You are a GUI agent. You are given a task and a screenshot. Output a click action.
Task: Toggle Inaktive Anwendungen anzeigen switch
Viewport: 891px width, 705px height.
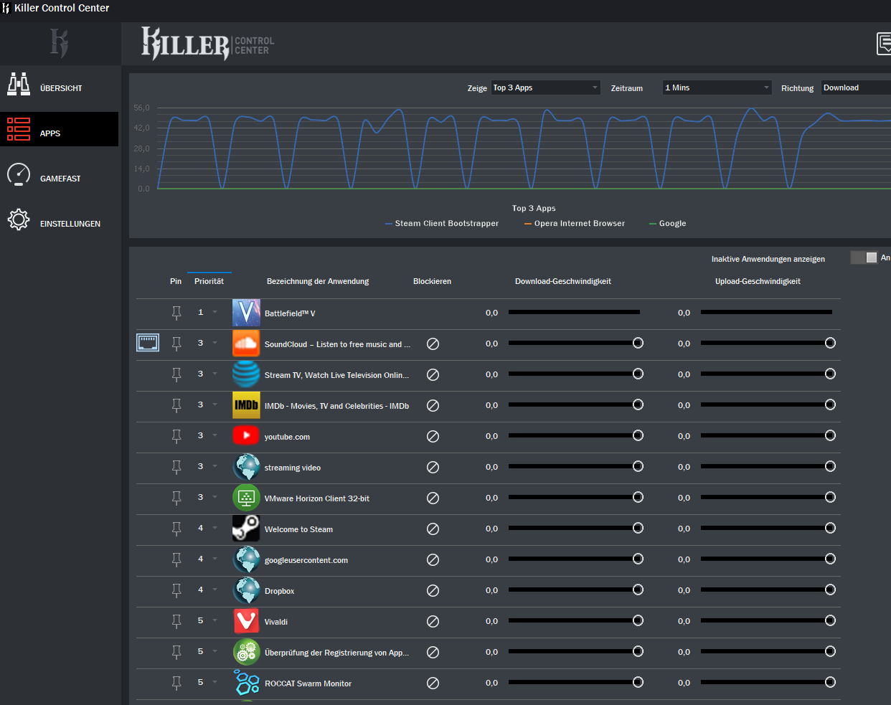click(x=864, y=257)
